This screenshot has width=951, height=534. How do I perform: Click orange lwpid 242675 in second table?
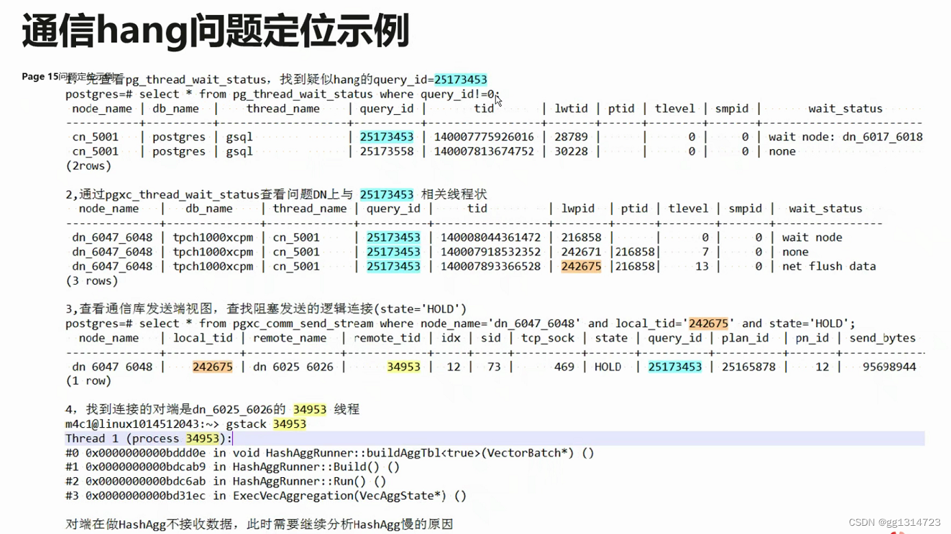pos(581,266)
